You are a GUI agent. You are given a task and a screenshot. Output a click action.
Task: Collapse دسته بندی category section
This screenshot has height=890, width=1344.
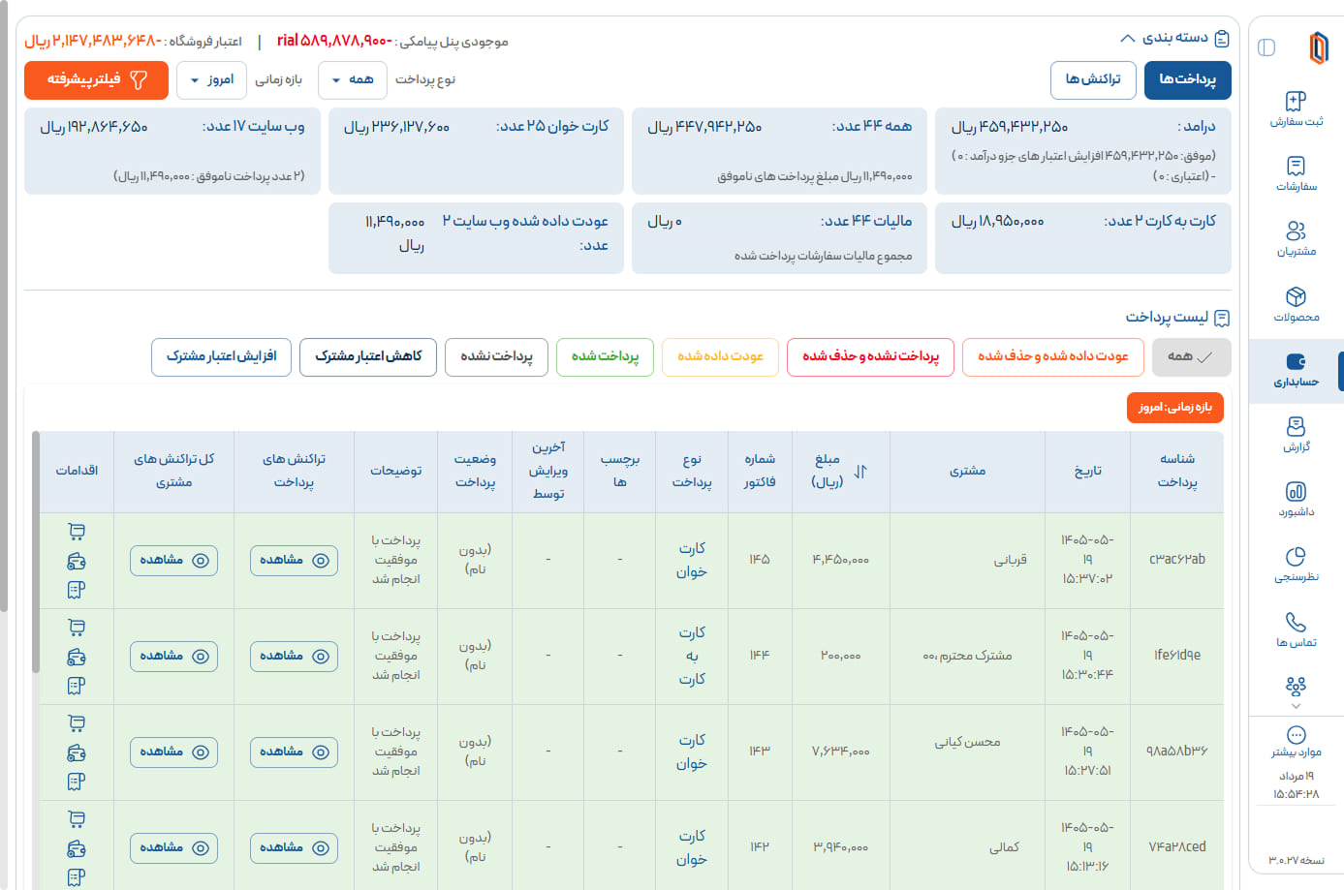1127,38
